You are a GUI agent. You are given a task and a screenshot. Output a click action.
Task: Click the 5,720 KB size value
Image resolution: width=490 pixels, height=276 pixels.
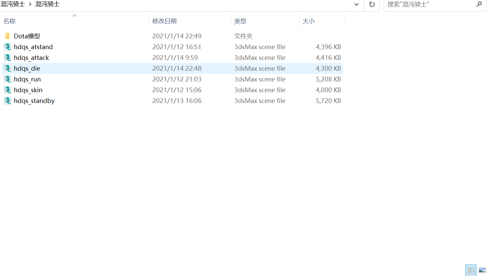point(328,101)
